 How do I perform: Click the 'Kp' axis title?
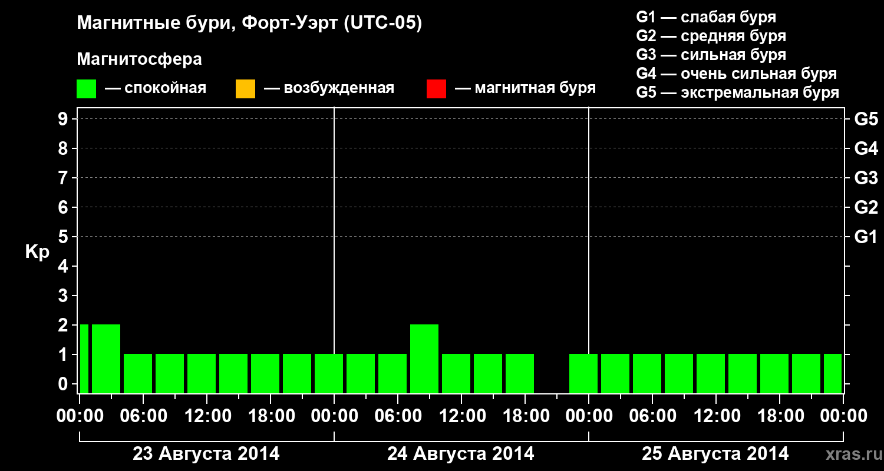37,252
